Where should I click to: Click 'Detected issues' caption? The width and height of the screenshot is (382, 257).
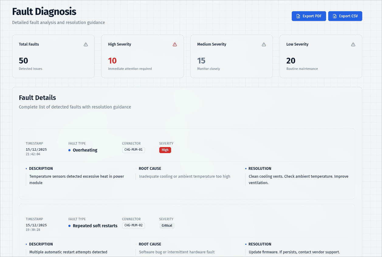pos(30,69)
